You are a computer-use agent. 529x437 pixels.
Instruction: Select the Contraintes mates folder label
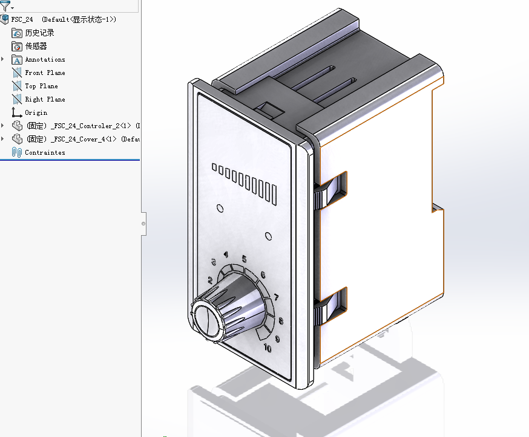pyautogui.click(x=45, y=153)
